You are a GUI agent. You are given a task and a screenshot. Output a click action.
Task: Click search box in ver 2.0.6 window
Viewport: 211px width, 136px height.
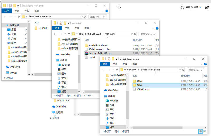[148, 34]
